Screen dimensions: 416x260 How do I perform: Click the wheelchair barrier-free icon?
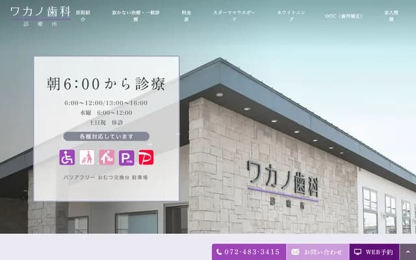(67, 157)
